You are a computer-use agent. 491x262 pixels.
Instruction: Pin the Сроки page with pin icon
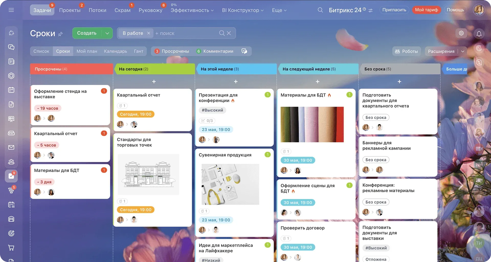click(60, 34)
